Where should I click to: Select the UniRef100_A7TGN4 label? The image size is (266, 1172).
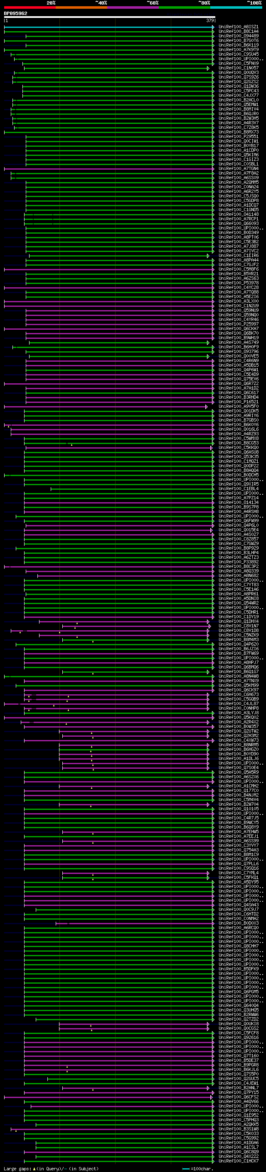(239, 169)
